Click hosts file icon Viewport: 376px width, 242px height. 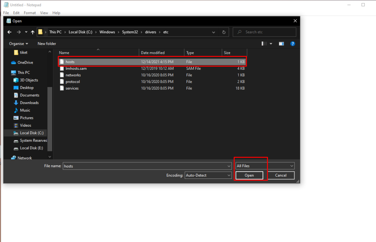(62, 62)
